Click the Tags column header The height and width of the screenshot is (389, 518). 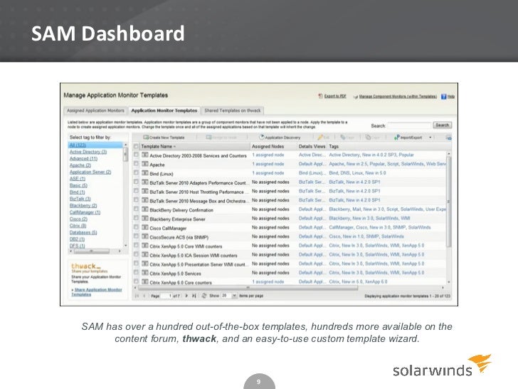389,146
